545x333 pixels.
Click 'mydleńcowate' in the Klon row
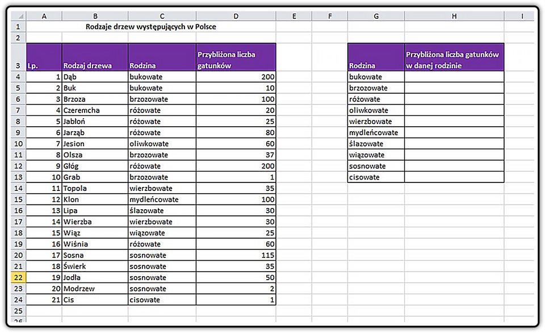[162, 199]
